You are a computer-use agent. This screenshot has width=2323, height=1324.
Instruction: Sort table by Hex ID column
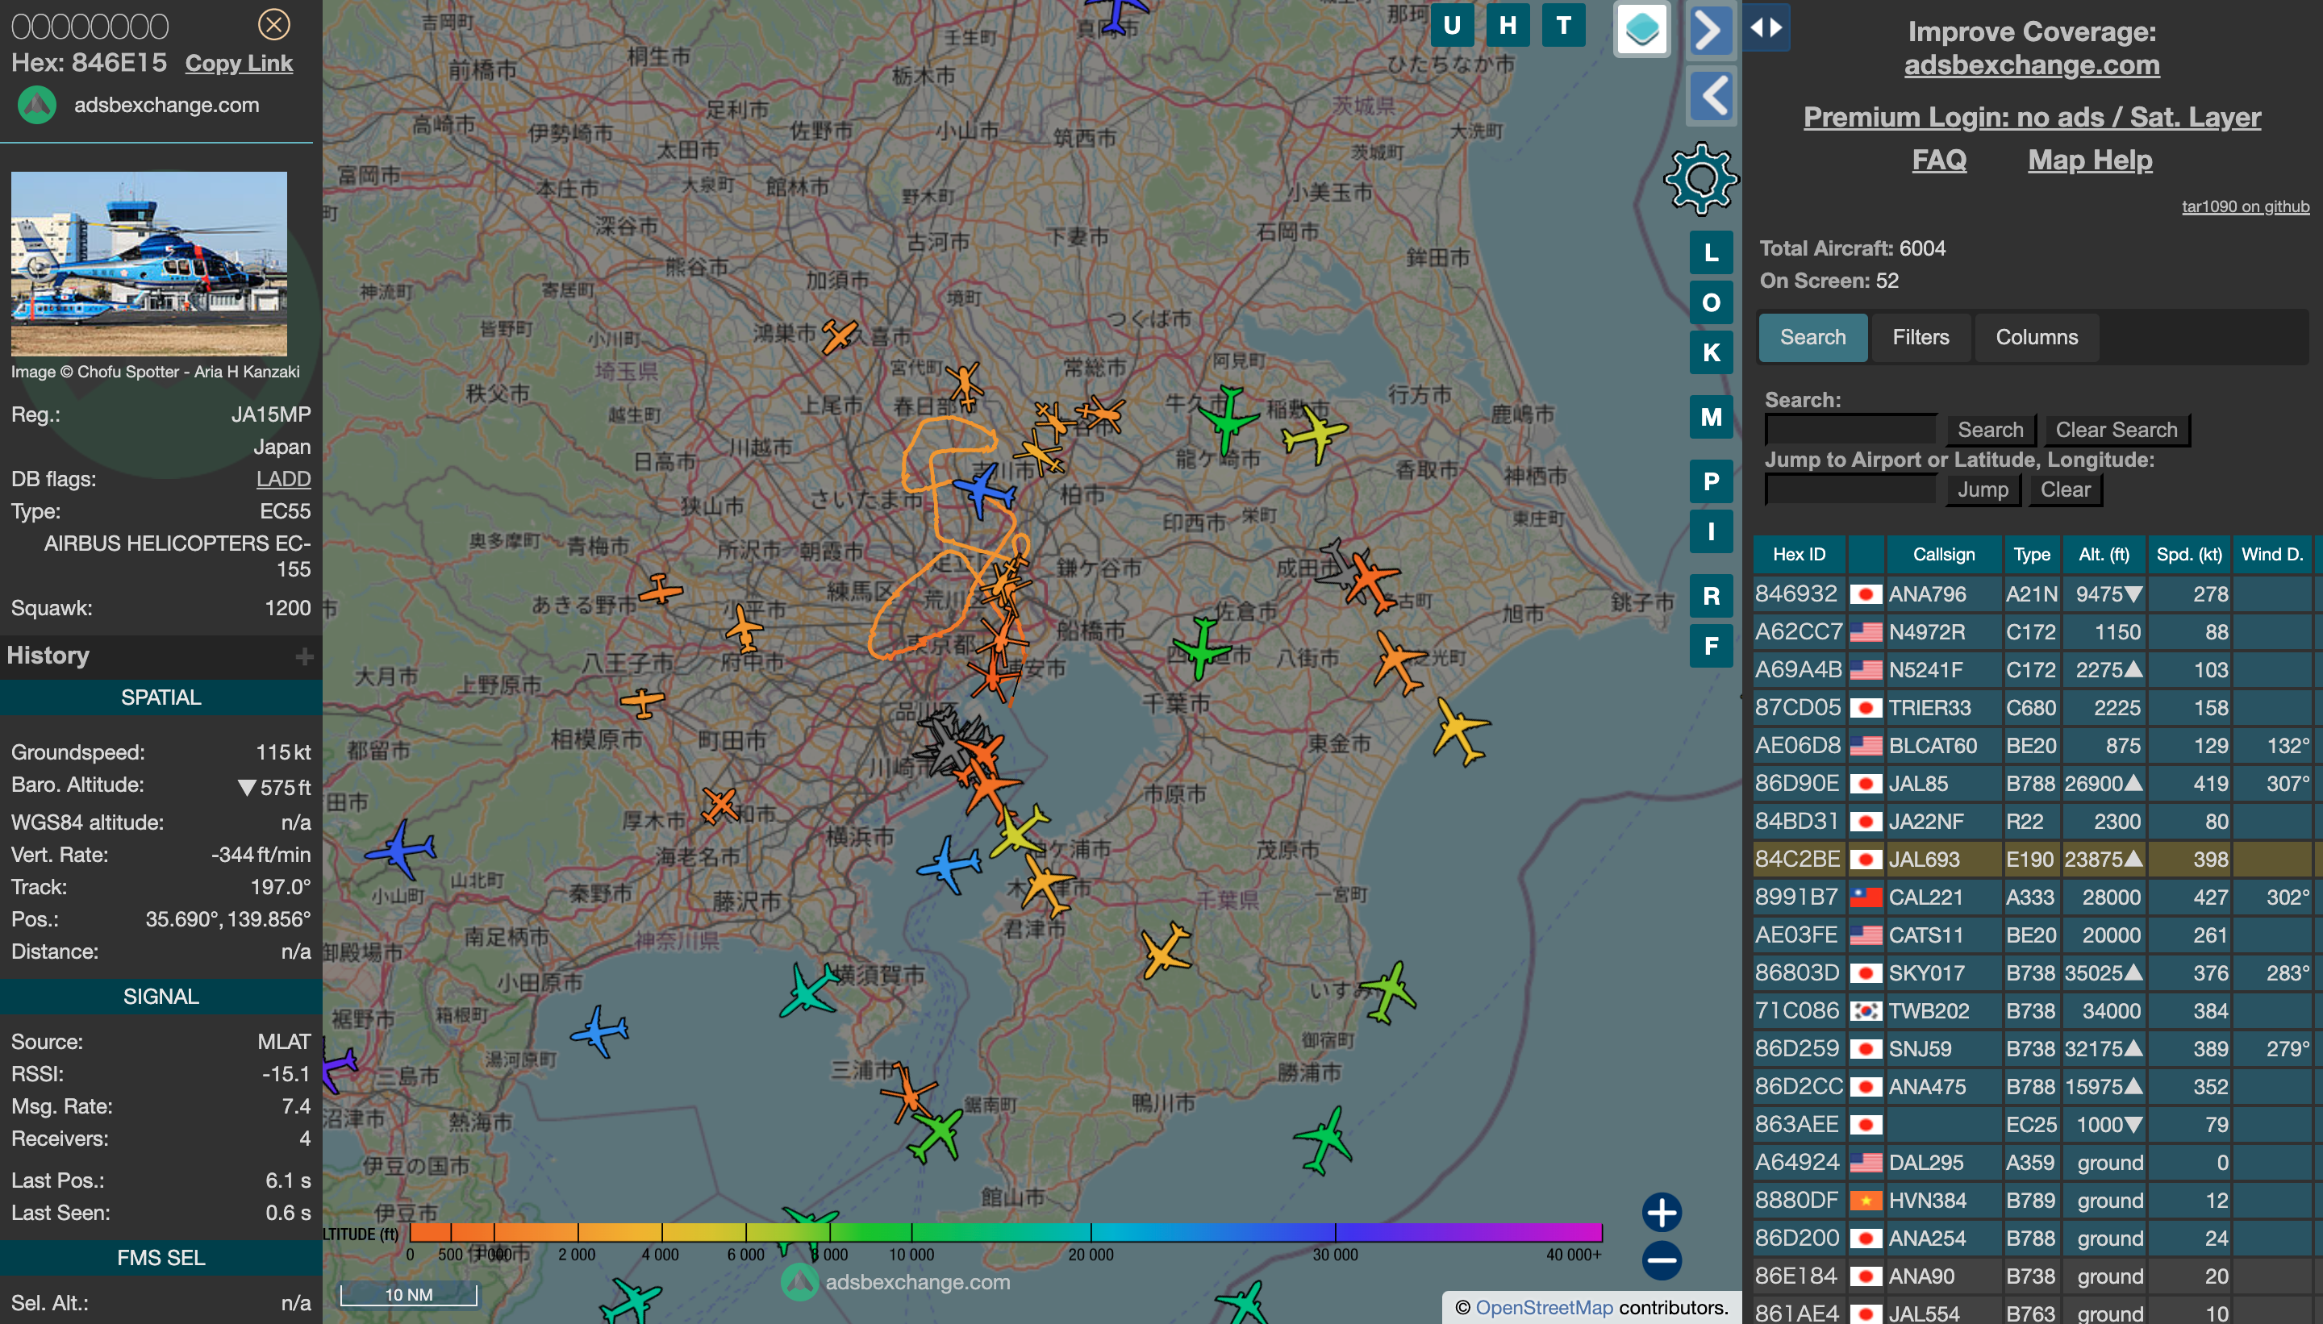tap(1798, 555)
